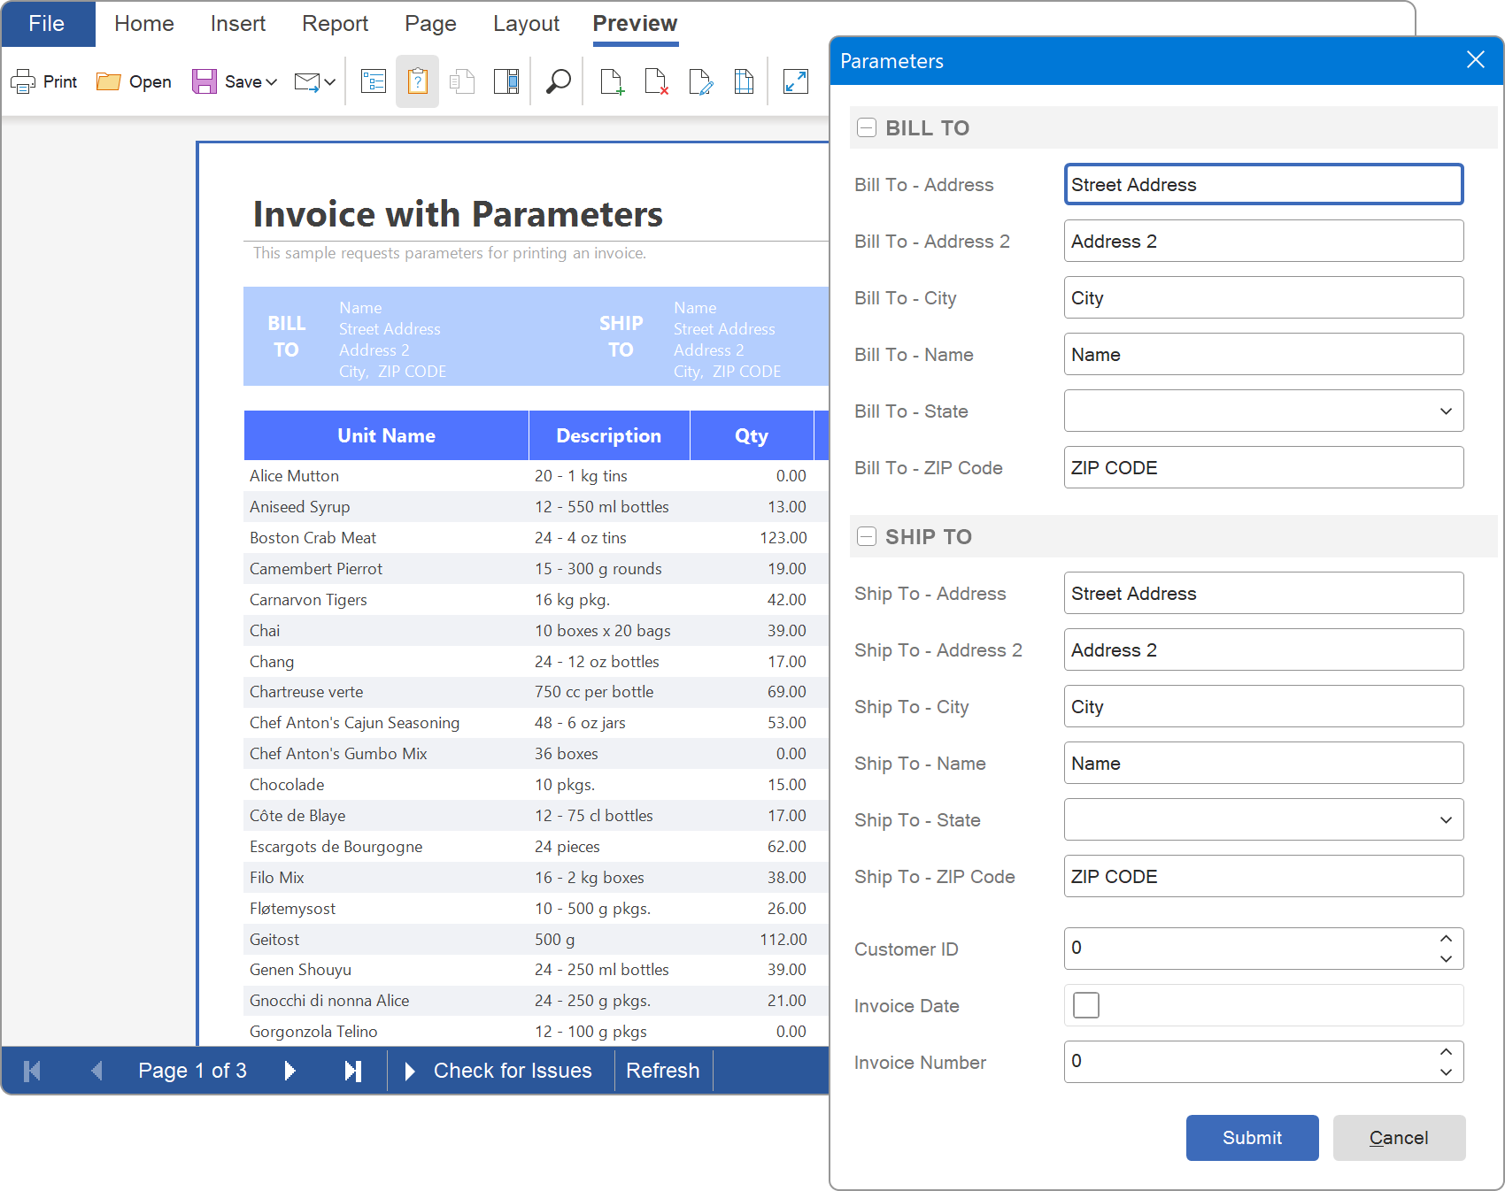
Task: Increase Customer ID with the up arrow
Action: pos(1446,939)
